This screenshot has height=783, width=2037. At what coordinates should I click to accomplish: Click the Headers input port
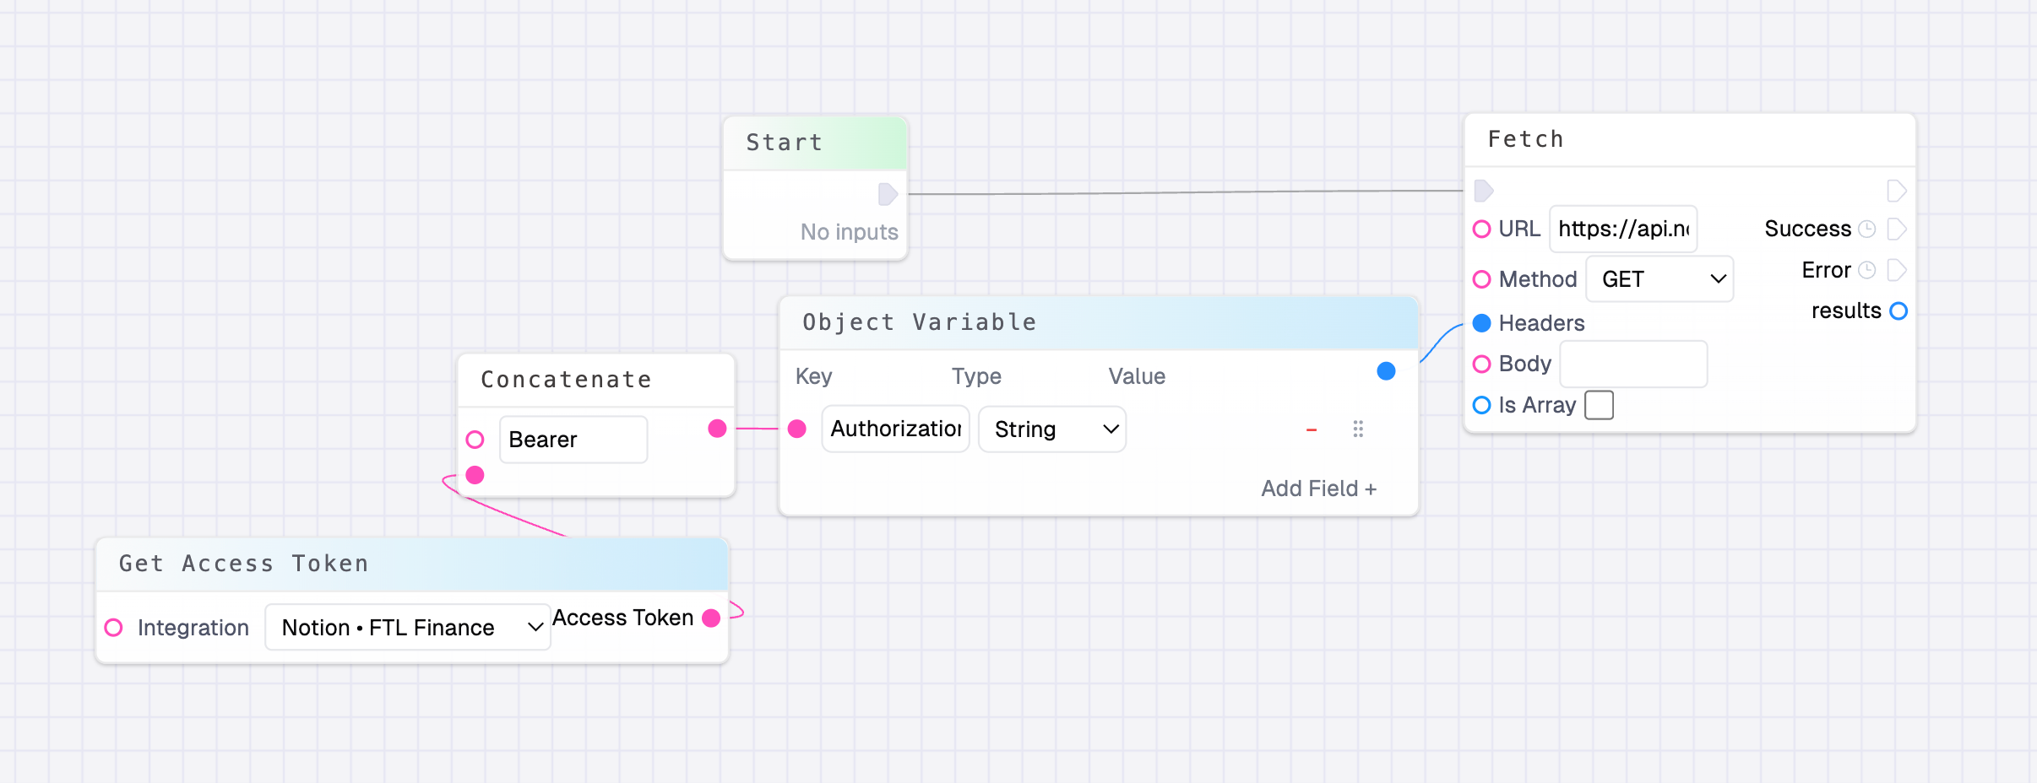tap(1482, 323)
